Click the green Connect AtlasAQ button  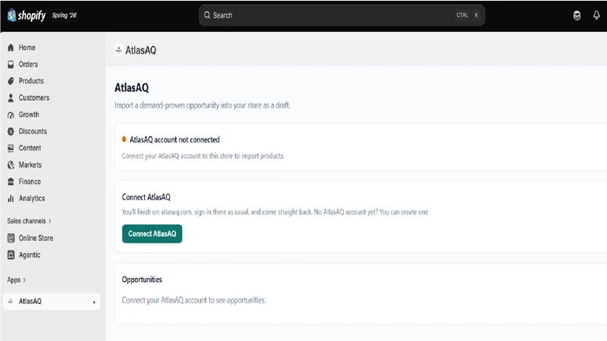153,234
